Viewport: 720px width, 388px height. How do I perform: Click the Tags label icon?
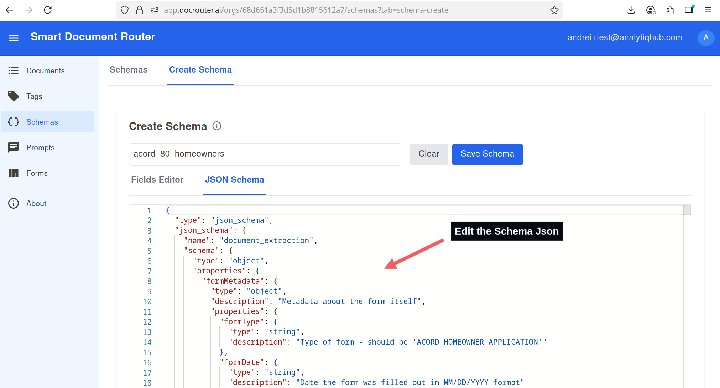pos(14,96)
